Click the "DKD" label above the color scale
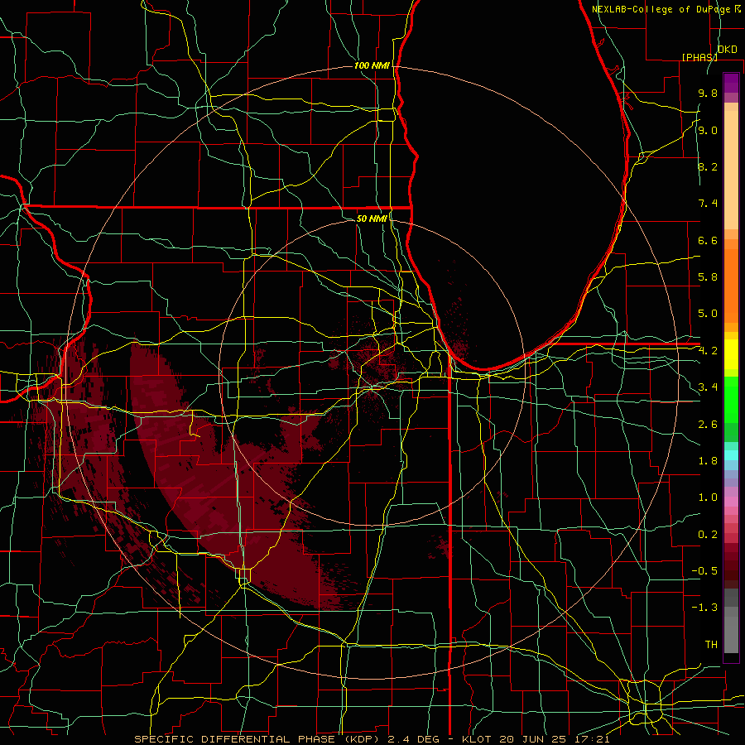Image resolution: width=745 pixels, height=745 pixels. tap(728, 50)
